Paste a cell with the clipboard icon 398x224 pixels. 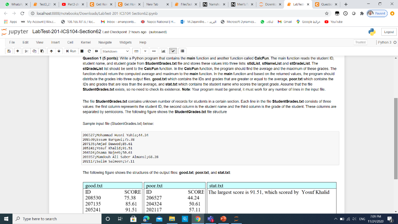pyautogui.click(x=42, y=51)
